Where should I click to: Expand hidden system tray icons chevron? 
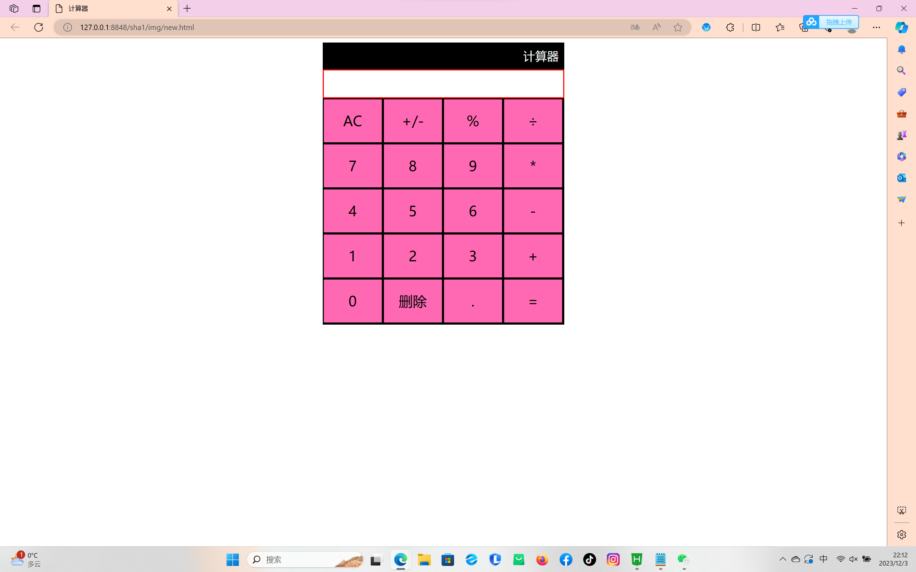[783, 559]
